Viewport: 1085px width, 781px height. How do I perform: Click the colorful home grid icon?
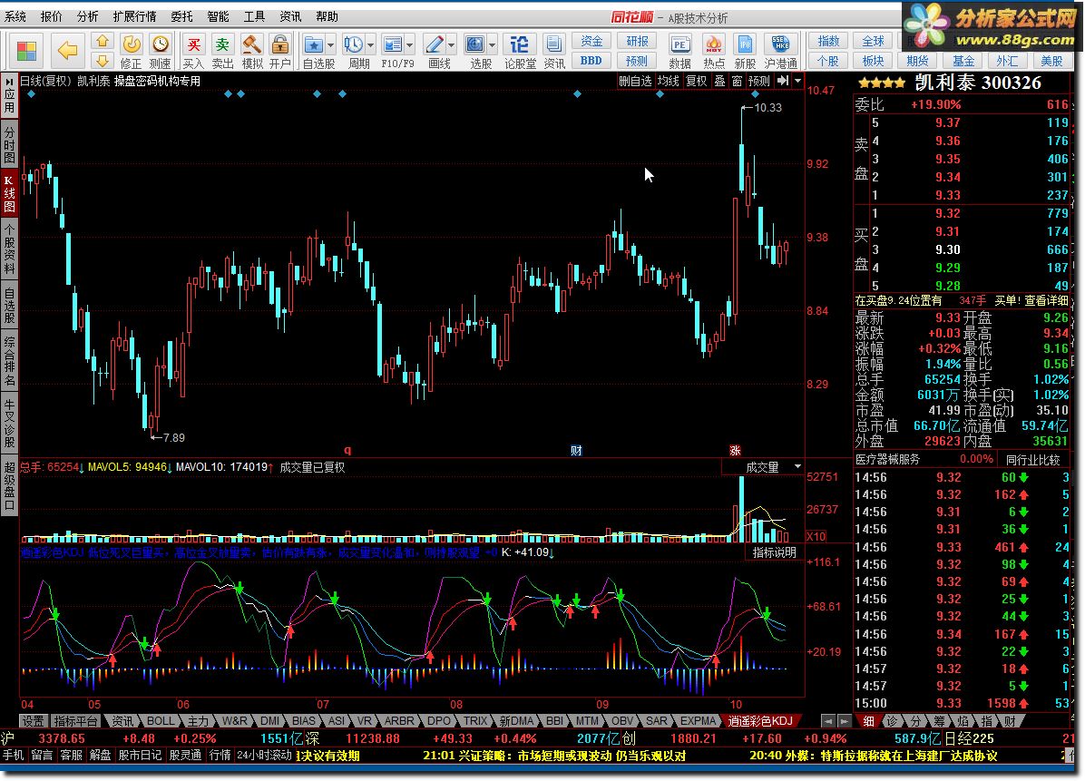26,51
